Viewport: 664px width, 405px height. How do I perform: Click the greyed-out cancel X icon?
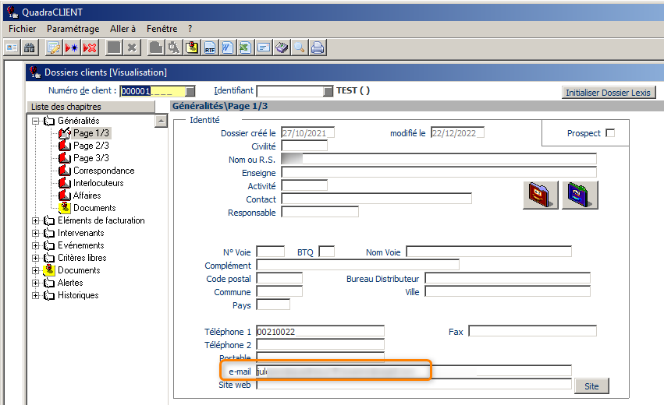pos(132,48)
